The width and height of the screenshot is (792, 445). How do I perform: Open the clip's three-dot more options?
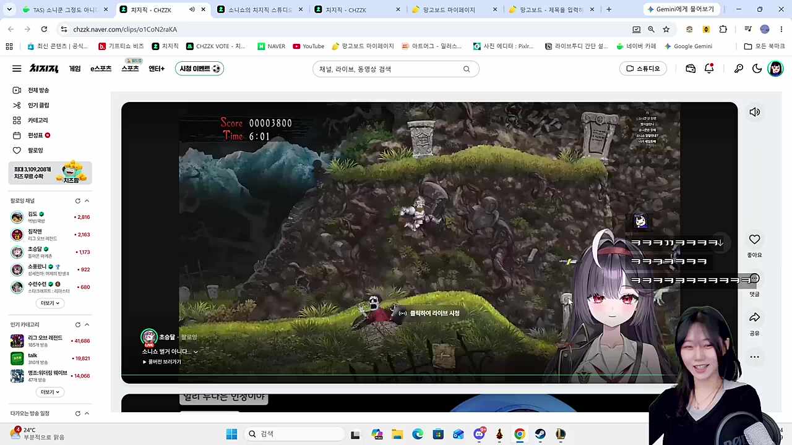(x=754, y=357)
